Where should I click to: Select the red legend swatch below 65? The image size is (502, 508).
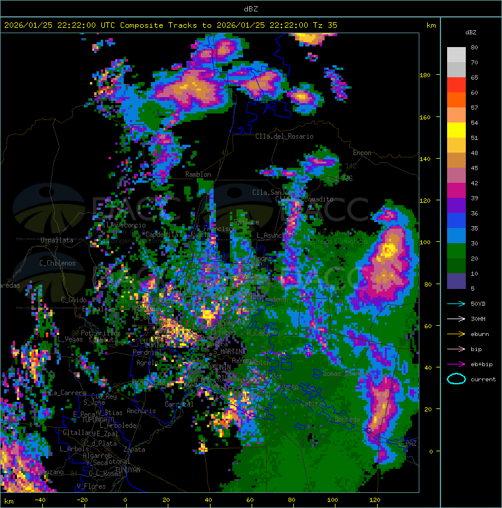(x=456, y=84)
